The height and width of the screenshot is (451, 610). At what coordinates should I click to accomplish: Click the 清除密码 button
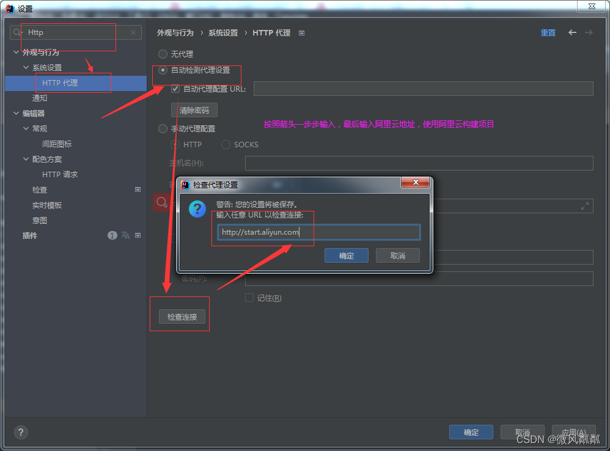(194, 111)
